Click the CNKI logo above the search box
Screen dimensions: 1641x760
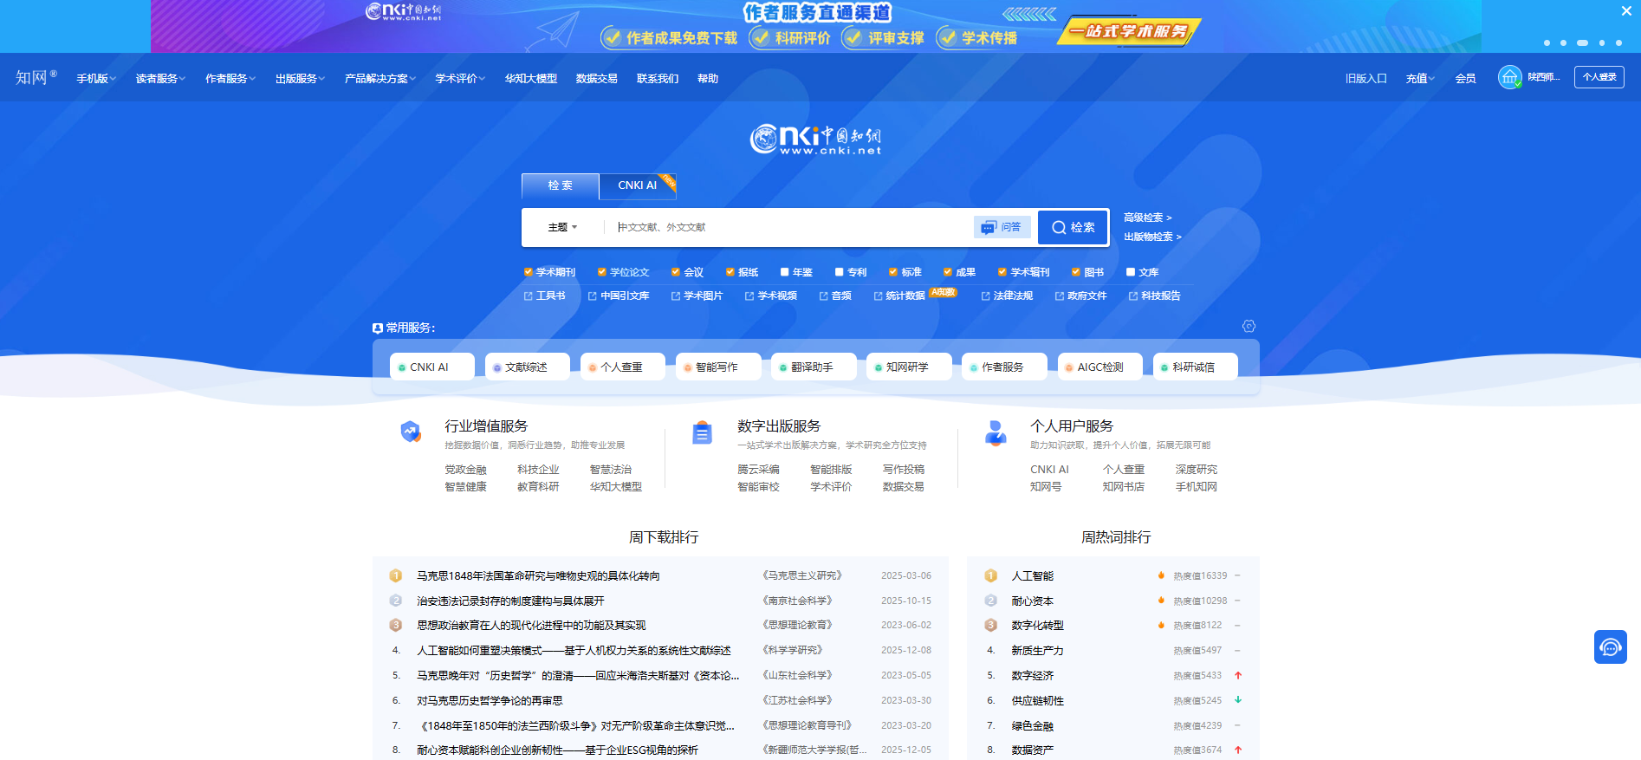coord(815,139)
